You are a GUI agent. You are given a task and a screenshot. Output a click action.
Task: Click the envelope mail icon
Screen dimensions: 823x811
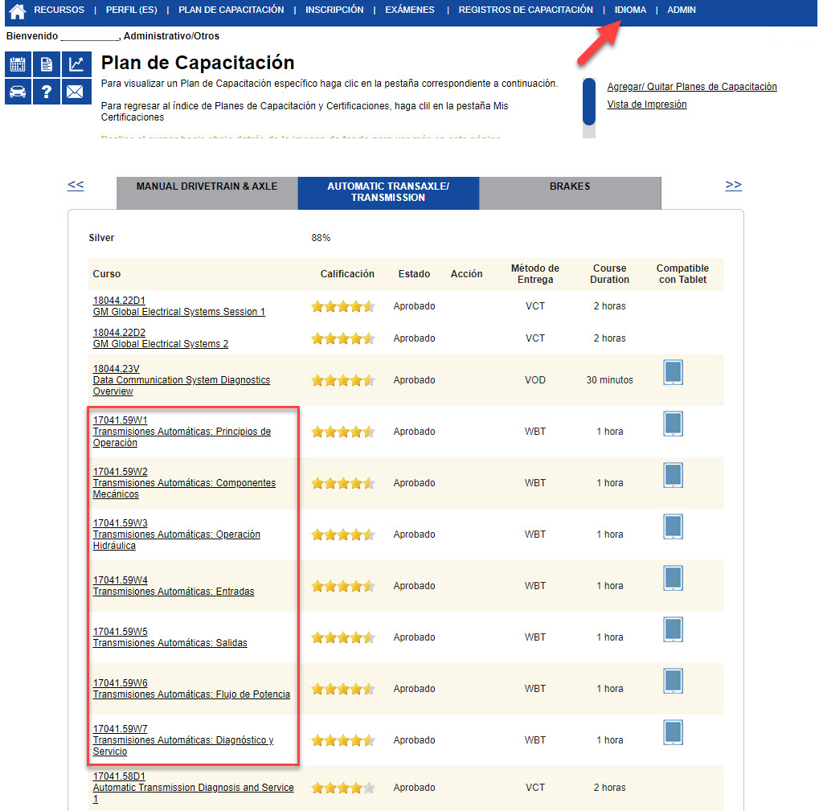[75, 92]
